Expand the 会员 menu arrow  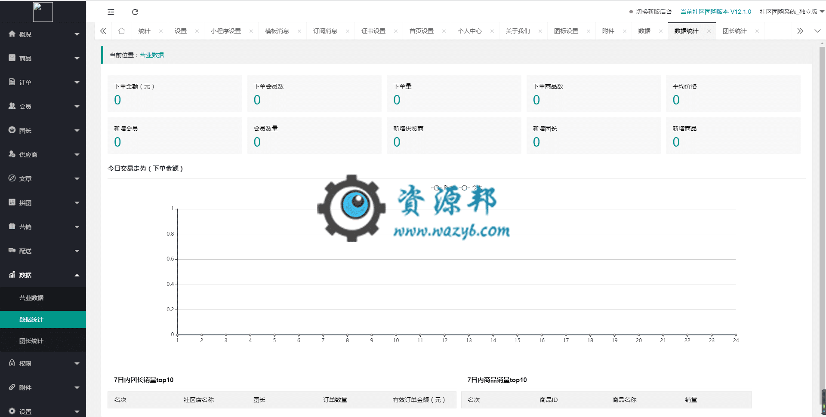point(77,107)
